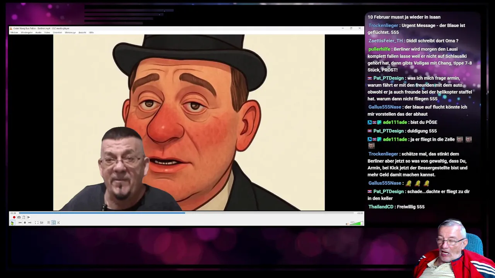Viewport: 495px width, 278px height.
Task: Click the VLC play button
Action: [12, 223]
